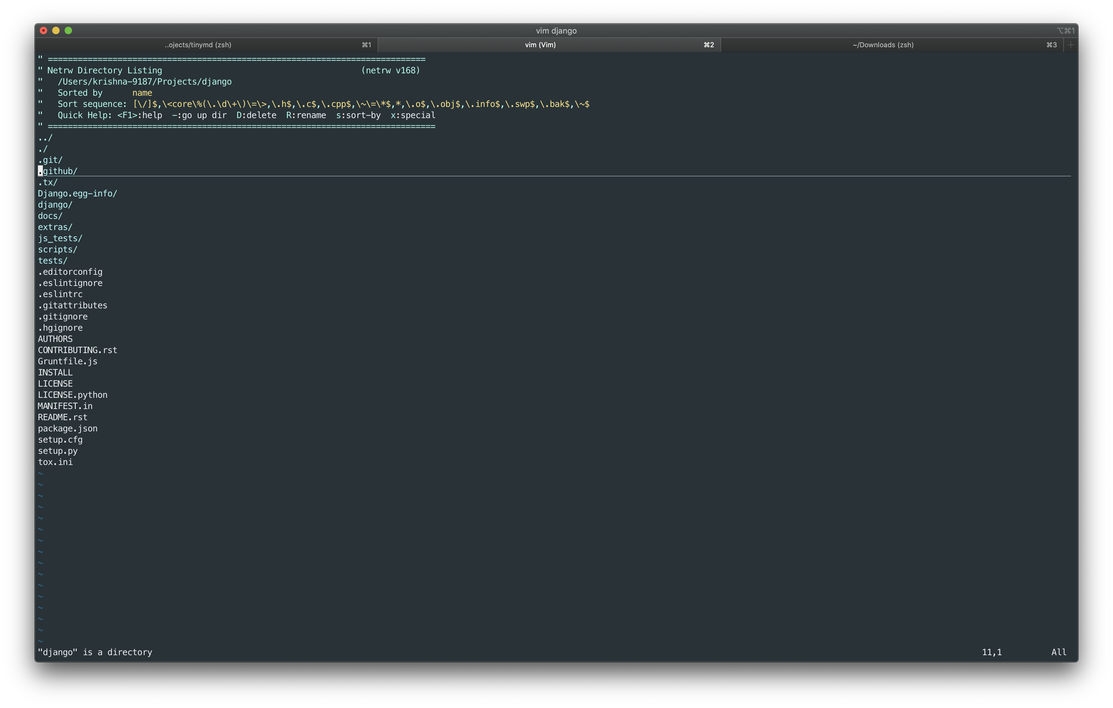
Task: Click the Sort sequence pattern text
Action: coord(361,104)
